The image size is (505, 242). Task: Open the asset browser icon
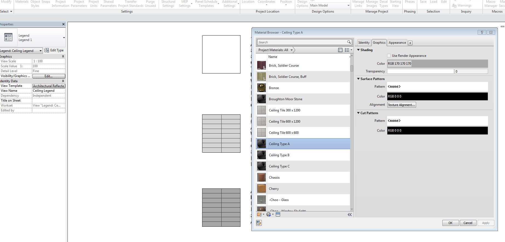pyautogui.click(x=278, y=214)
